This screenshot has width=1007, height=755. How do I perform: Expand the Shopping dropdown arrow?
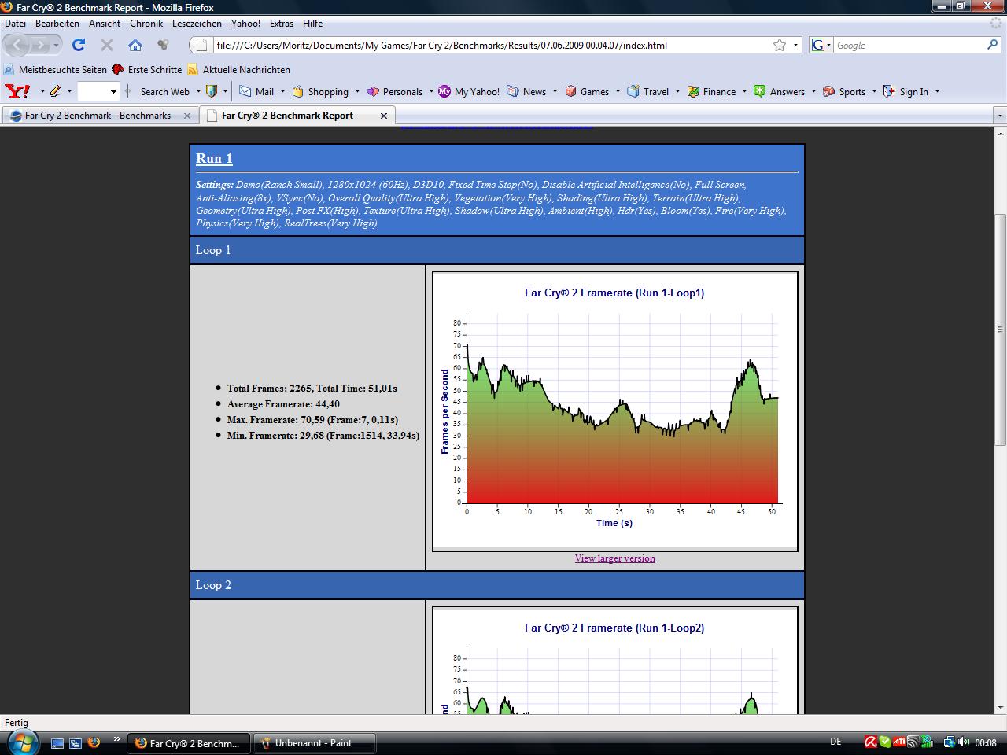coord(357,91)
